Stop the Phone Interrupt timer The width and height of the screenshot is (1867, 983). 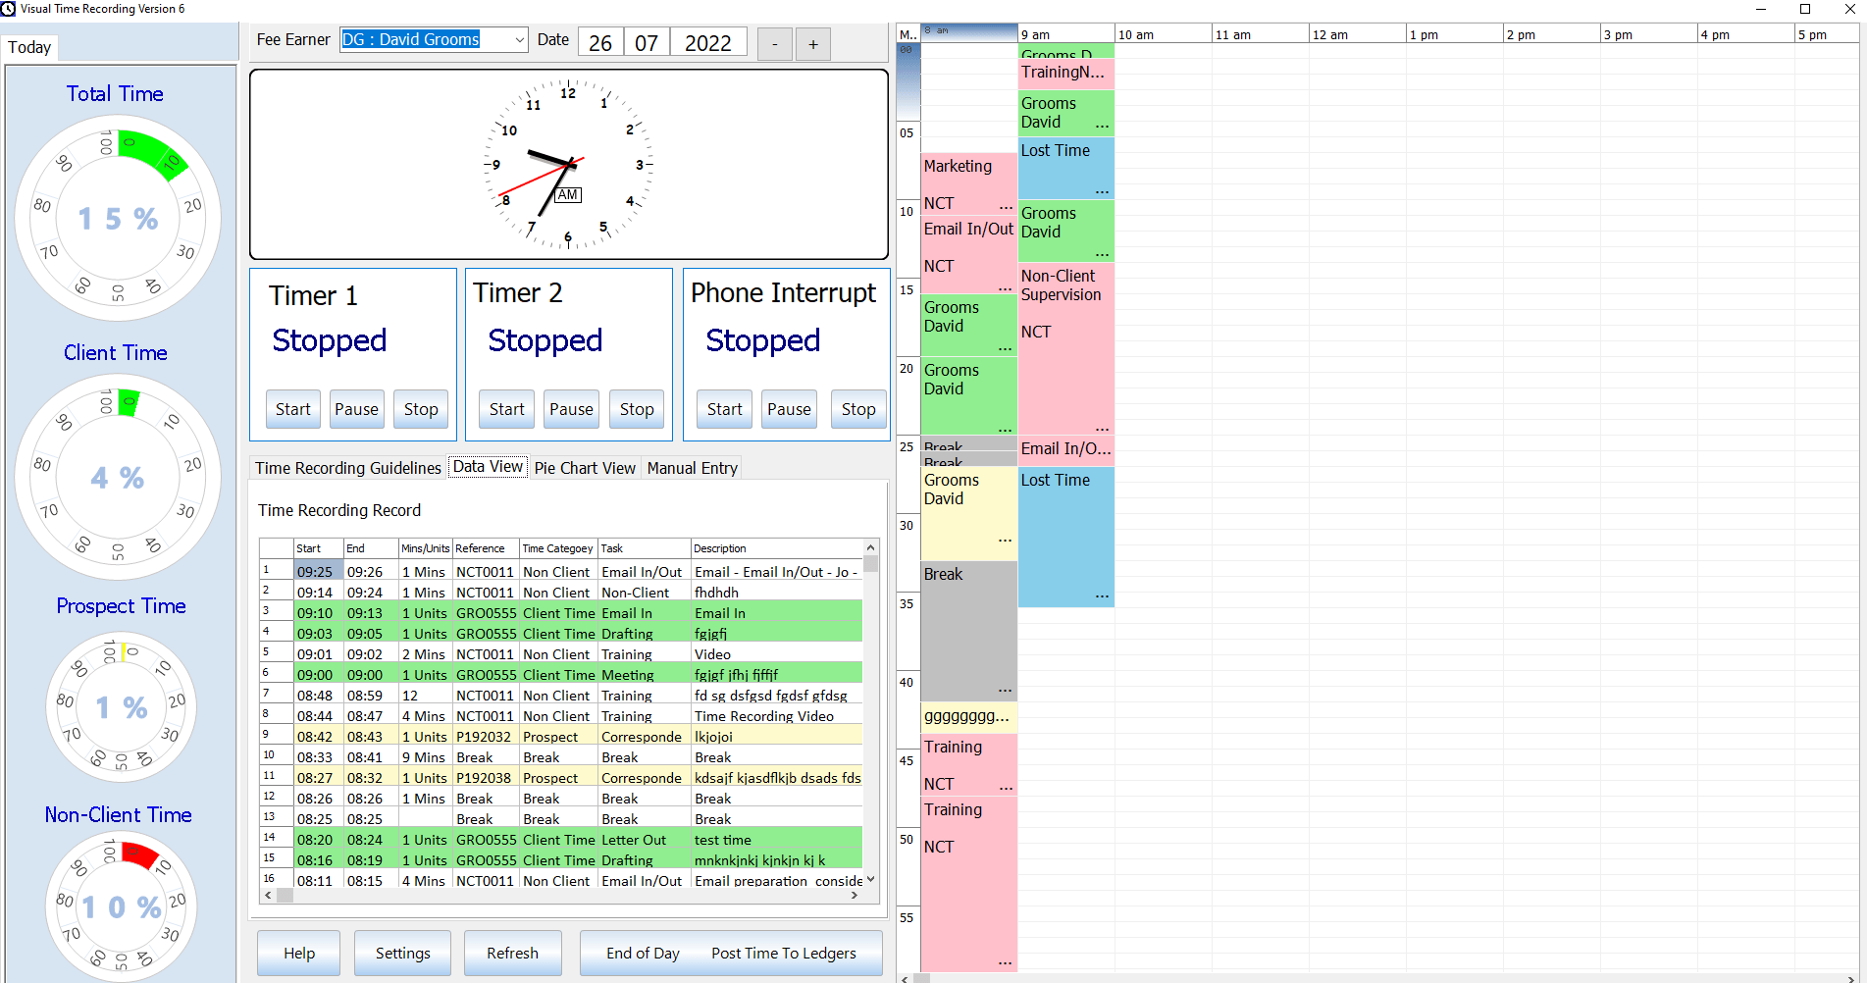point(858,409)
